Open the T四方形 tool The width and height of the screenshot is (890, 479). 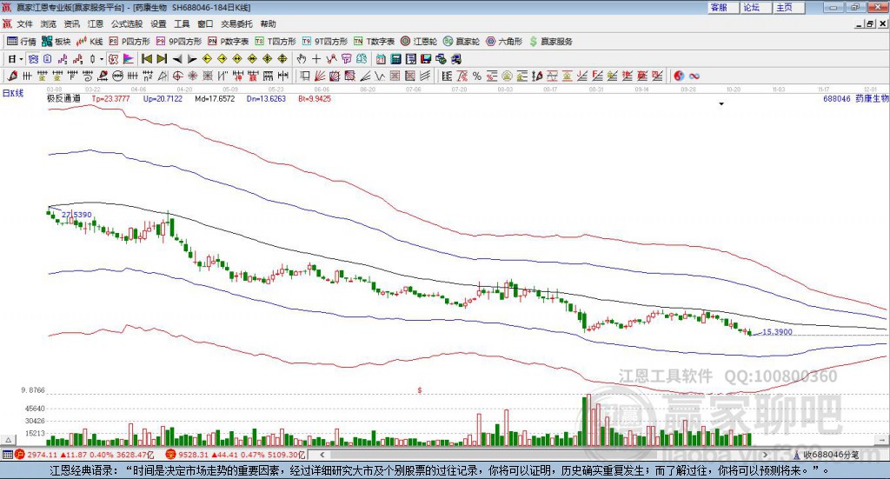tap(276, 42)
